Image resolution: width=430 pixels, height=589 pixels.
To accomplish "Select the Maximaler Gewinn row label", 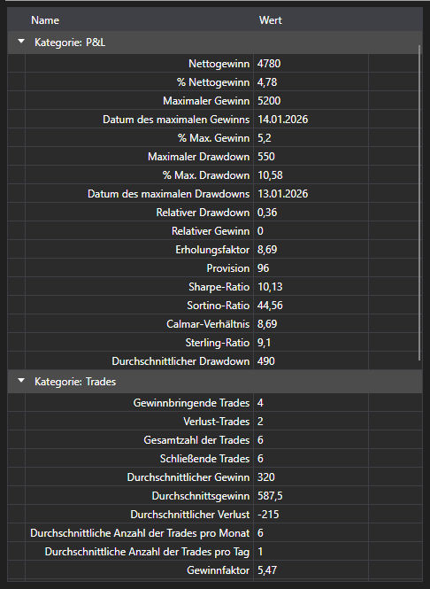I will coord(206,101).
